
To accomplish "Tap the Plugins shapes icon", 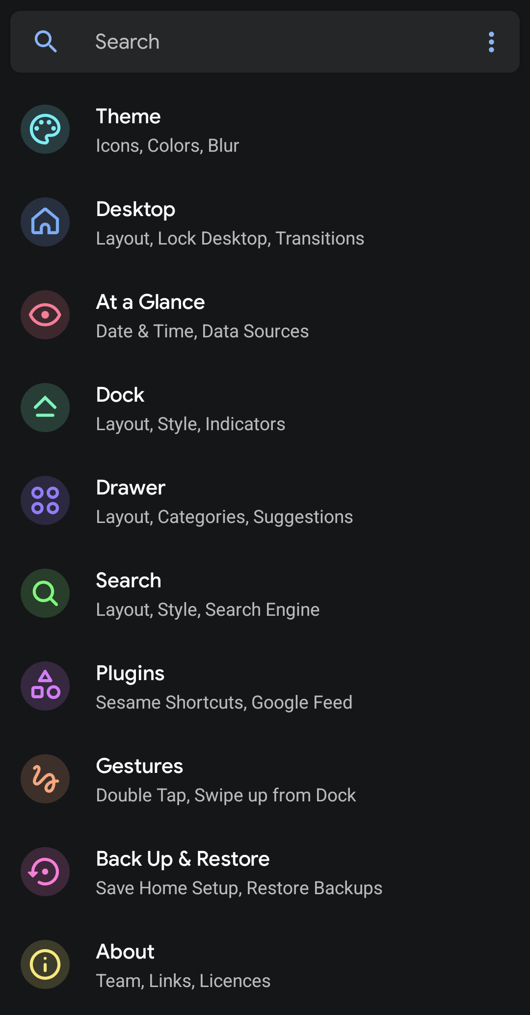I will 45,686.
